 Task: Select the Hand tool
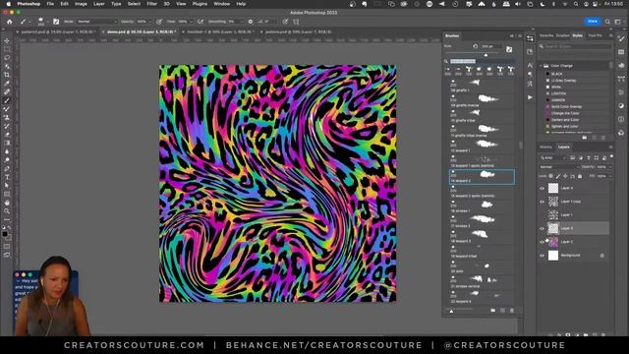point(7,203)
